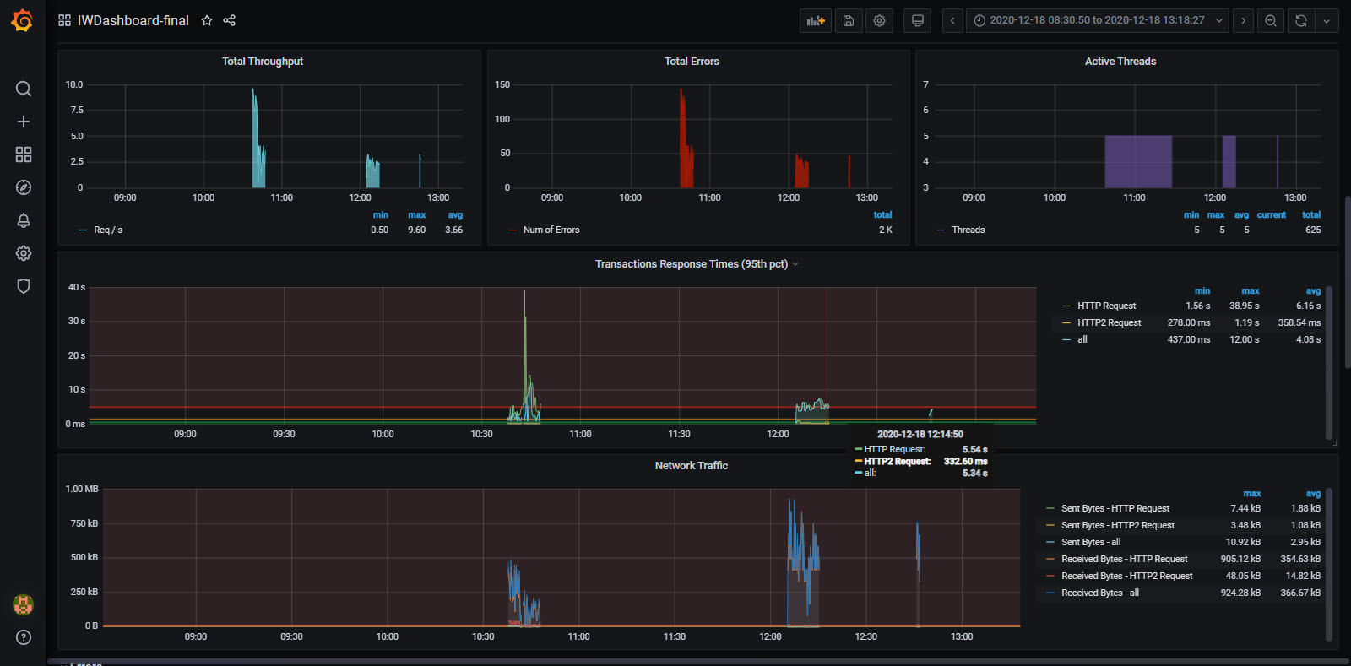1351x666 pixels.
Task: Star the IWDashboard-final dashboard
Action: point(207,20)
